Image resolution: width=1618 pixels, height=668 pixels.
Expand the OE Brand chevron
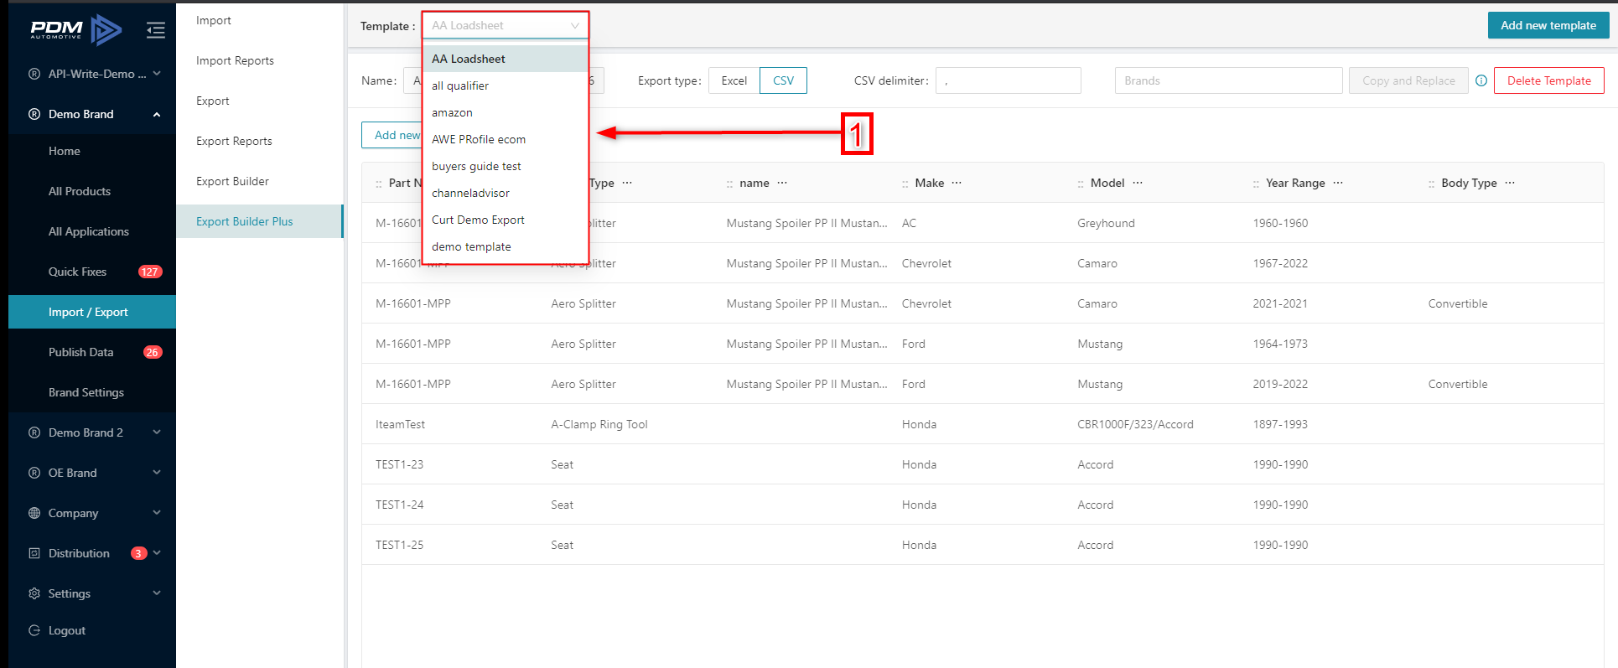pos(157,473)
